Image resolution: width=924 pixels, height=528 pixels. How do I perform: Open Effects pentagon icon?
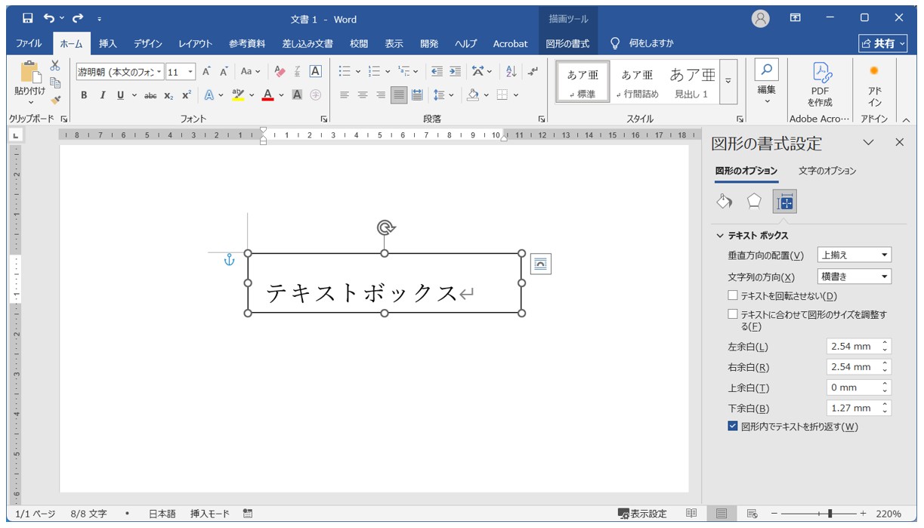tap(754, 201)
